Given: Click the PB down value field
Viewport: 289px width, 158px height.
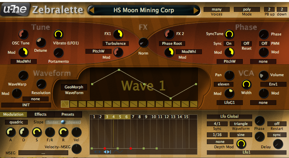Looking at the screenshot, I should 282,9.
